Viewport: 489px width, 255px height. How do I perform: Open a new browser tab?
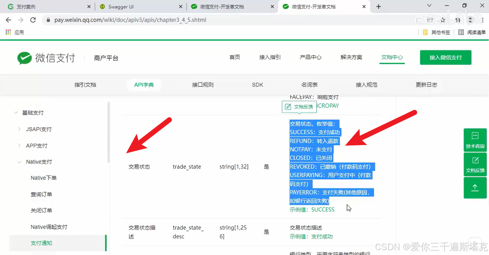(379, 7)
